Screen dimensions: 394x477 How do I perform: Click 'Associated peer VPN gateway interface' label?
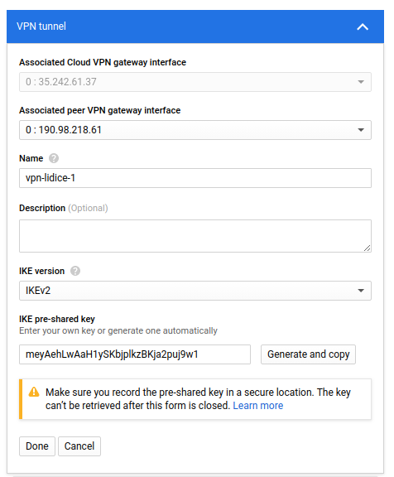pos(100,110)
